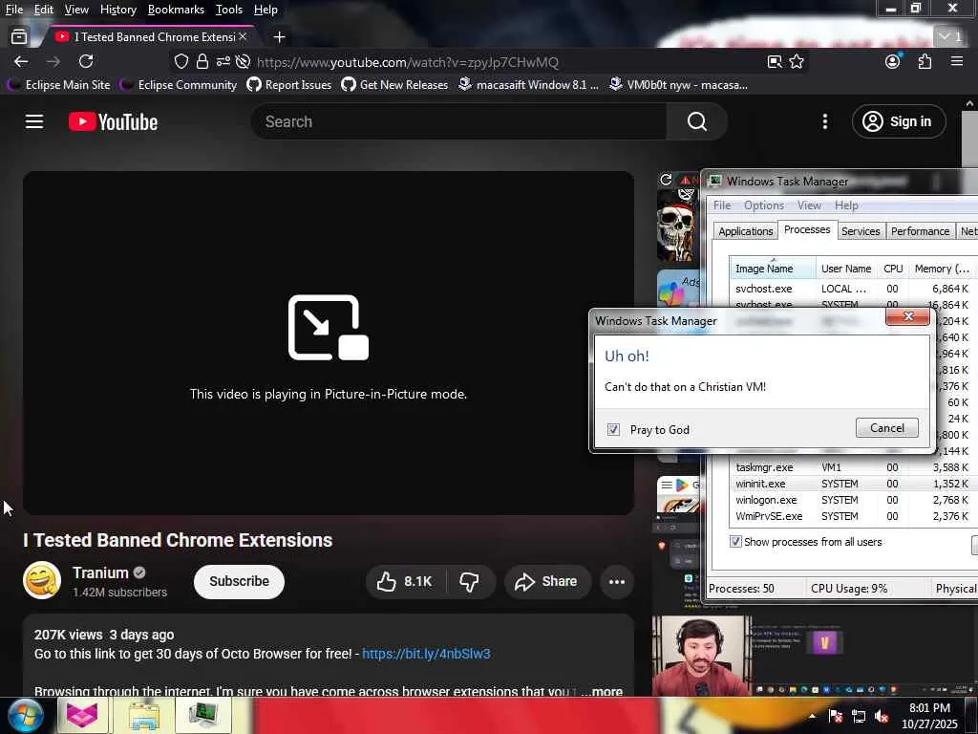This screenshot has height=734, width=978.
Task: Go back to the previous page
Action: tap(21, 61)
